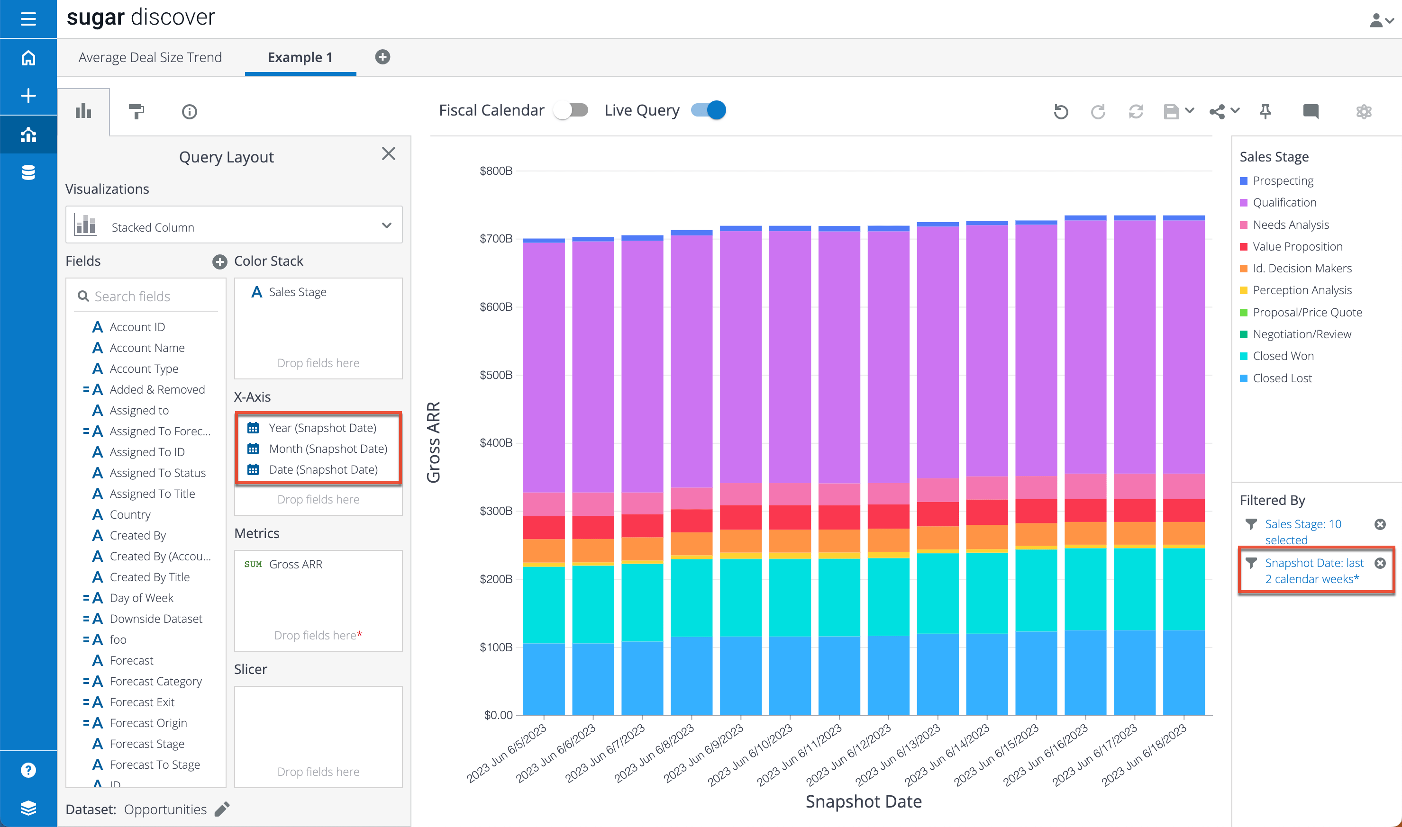Click the layers icon at sidebar bottom
This screenshot has width=1402, height=827.
point(28,808)
